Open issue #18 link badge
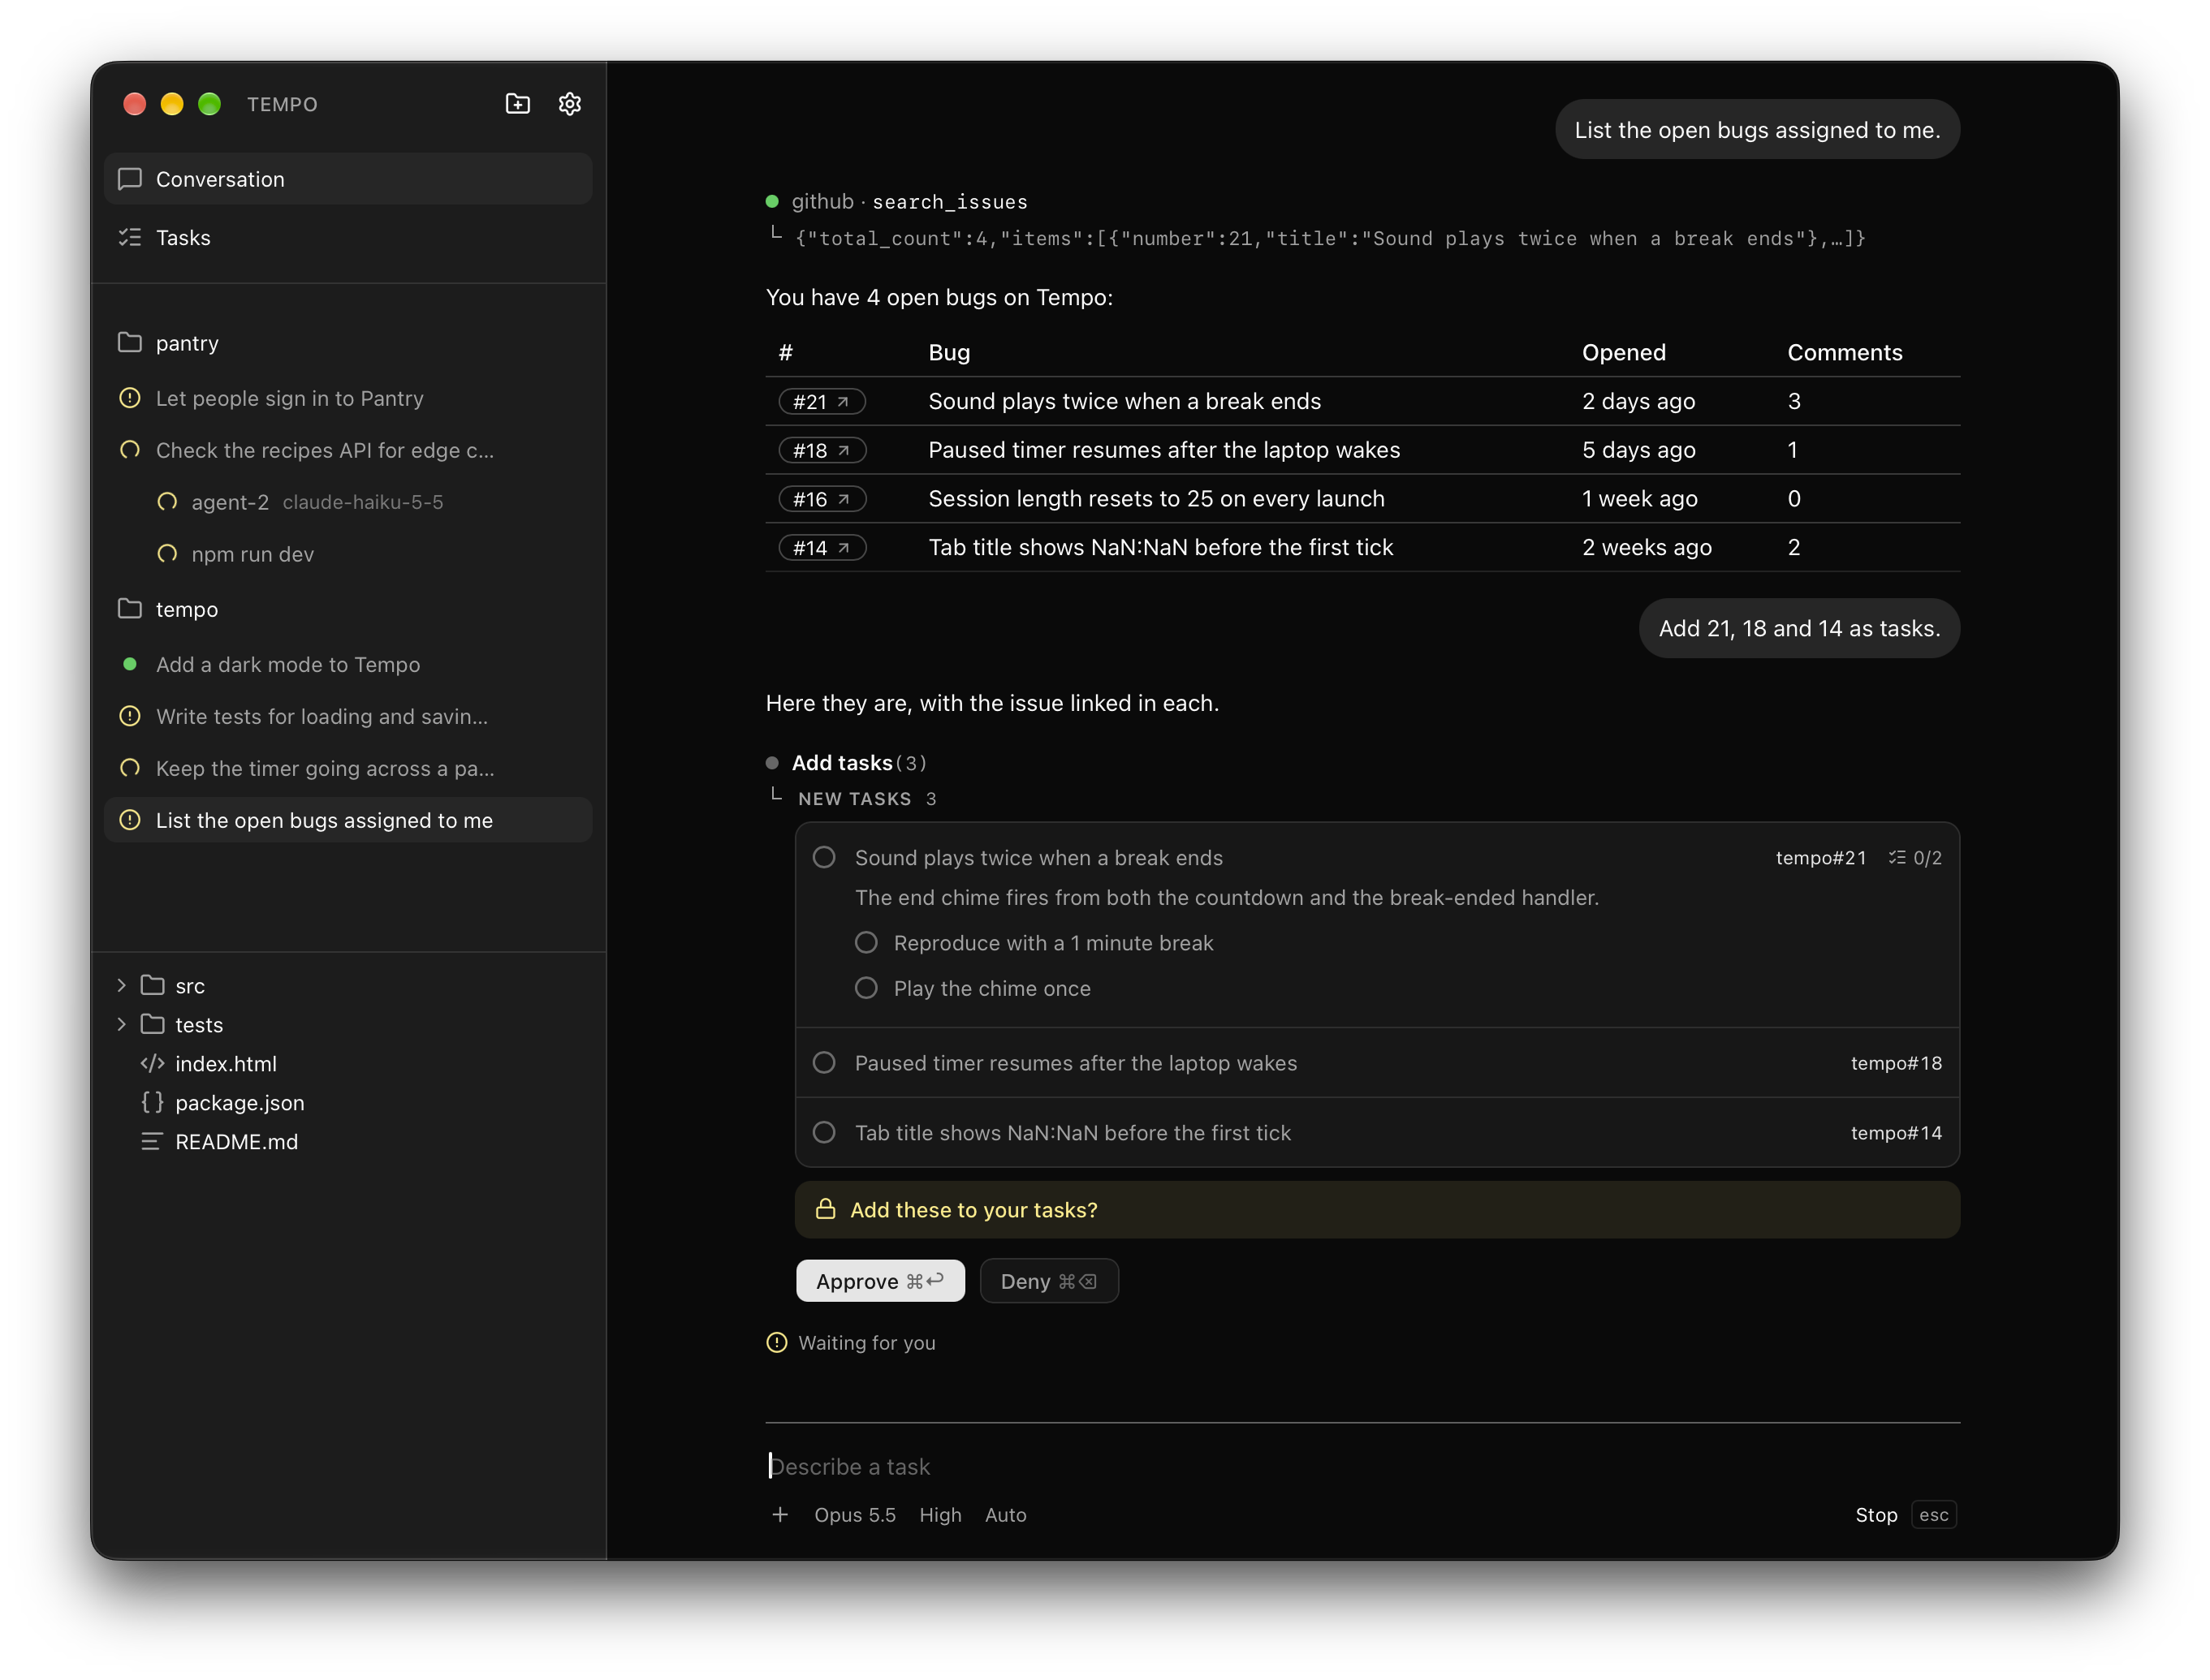This screenshot has width=2210, height=1680. (x=822, y=450)
